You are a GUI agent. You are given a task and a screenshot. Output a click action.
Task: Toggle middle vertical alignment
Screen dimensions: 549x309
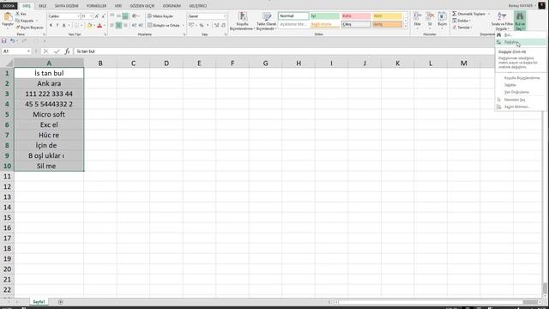[118, 16]
